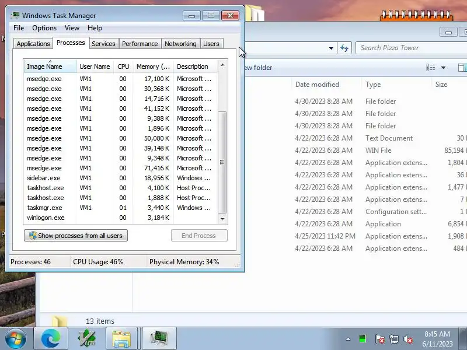Select the Configuration settings file row
Viewport: 467px width, 350px height.
click(356, 212)
